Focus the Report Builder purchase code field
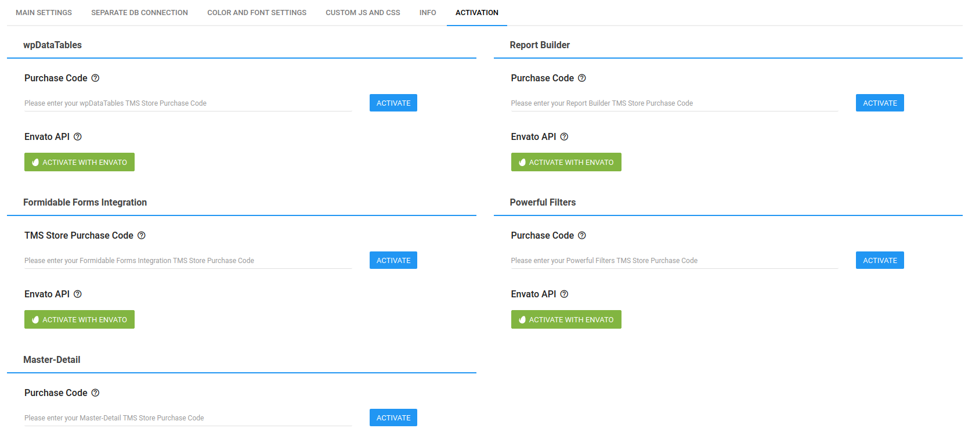Screen dimensions: 972x439 (x=674, y=103)
